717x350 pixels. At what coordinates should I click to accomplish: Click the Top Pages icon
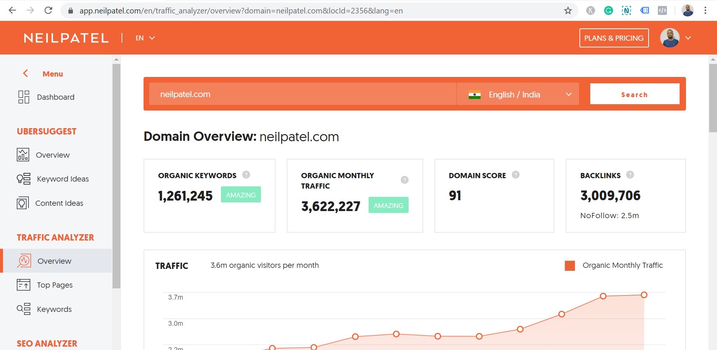24,285
